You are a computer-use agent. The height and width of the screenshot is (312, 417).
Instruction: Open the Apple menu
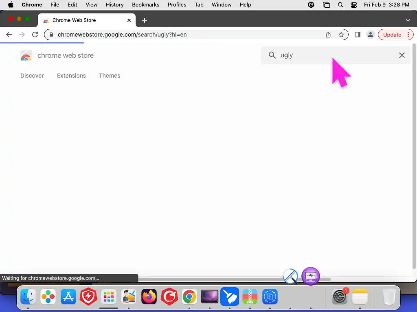tap(11, 5)
